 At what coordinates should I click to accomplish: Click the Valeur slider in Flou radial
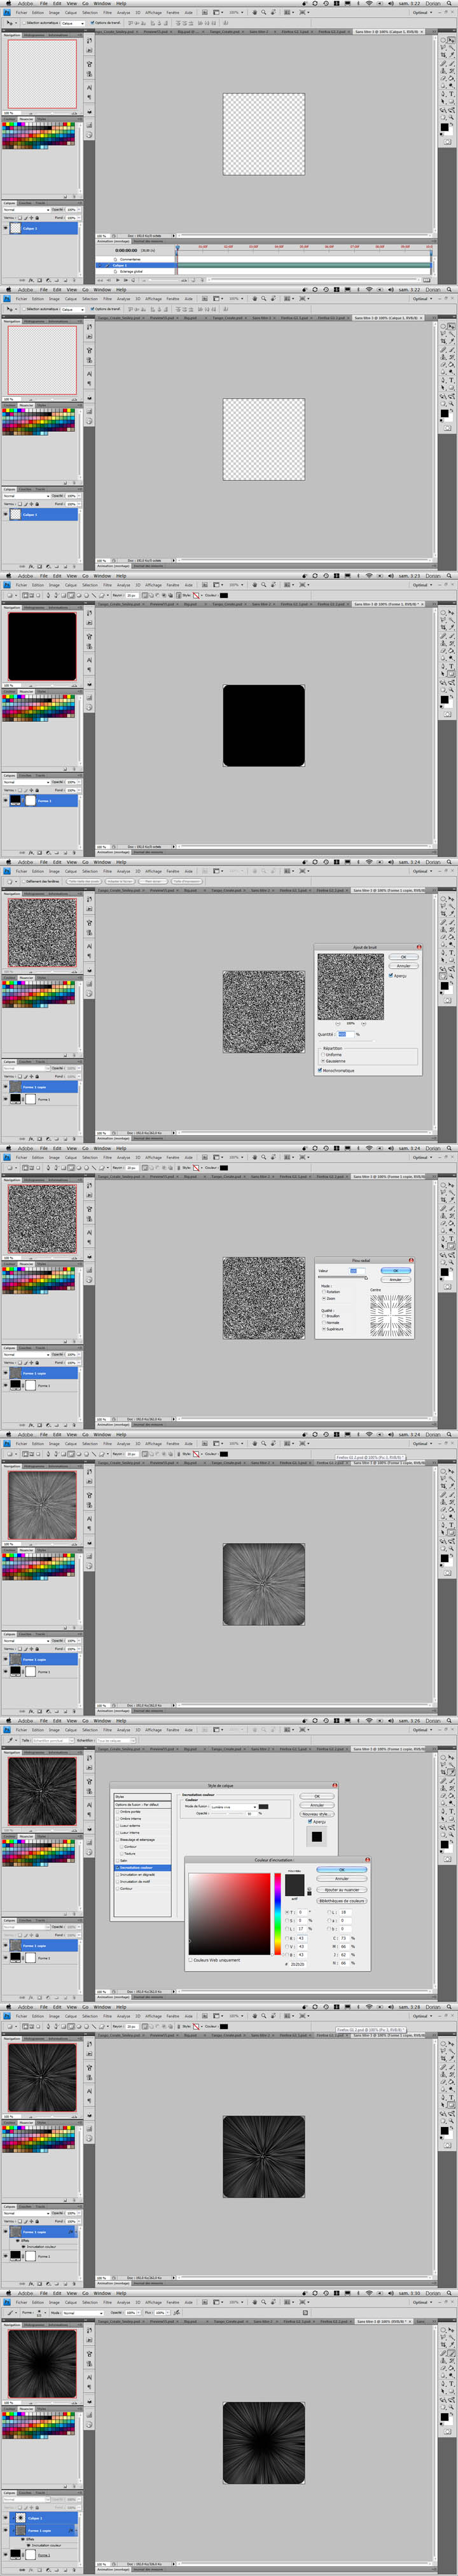point(343,1277)
